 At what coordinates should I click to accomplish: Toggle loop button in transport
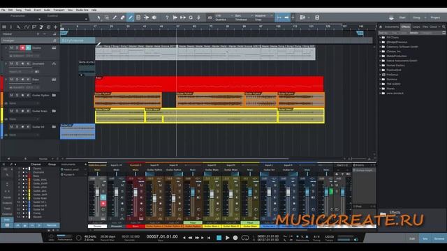click(x=245, y=238)
